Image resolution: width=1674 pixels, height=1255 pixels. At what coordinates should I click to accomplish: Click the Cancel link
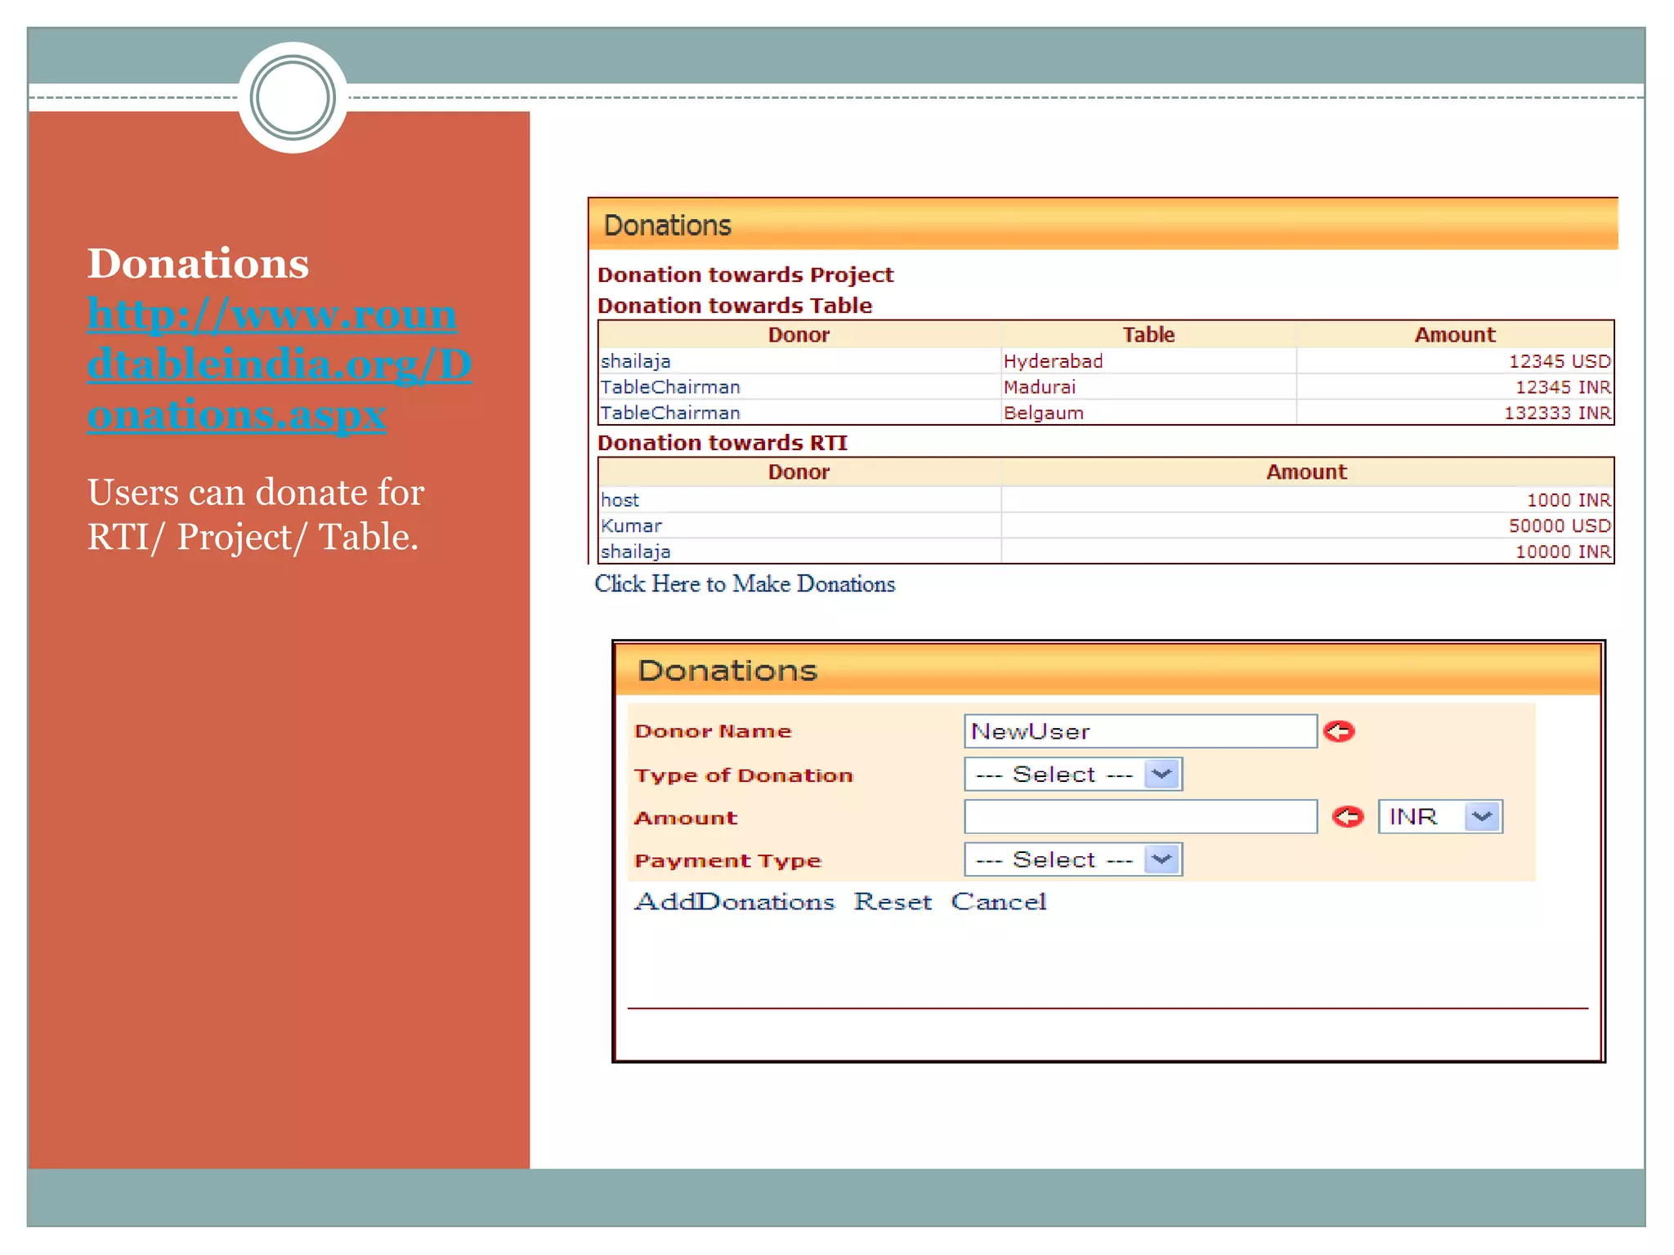click(x=999, y=902)
